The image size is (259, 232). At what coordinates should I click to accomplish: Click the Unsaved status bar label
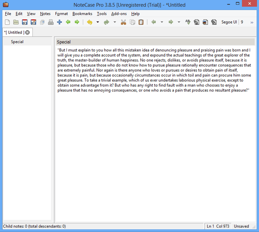pos(241,226)
